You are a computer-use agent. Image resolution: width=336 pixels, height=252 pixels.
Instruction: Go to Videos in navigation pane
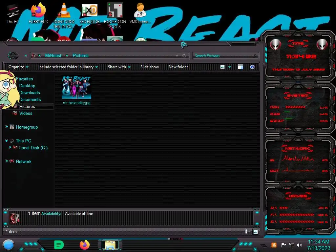tap(26, 113)
